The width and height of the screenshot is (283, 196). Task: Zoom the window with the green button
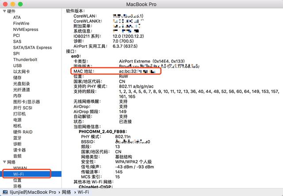20,4
